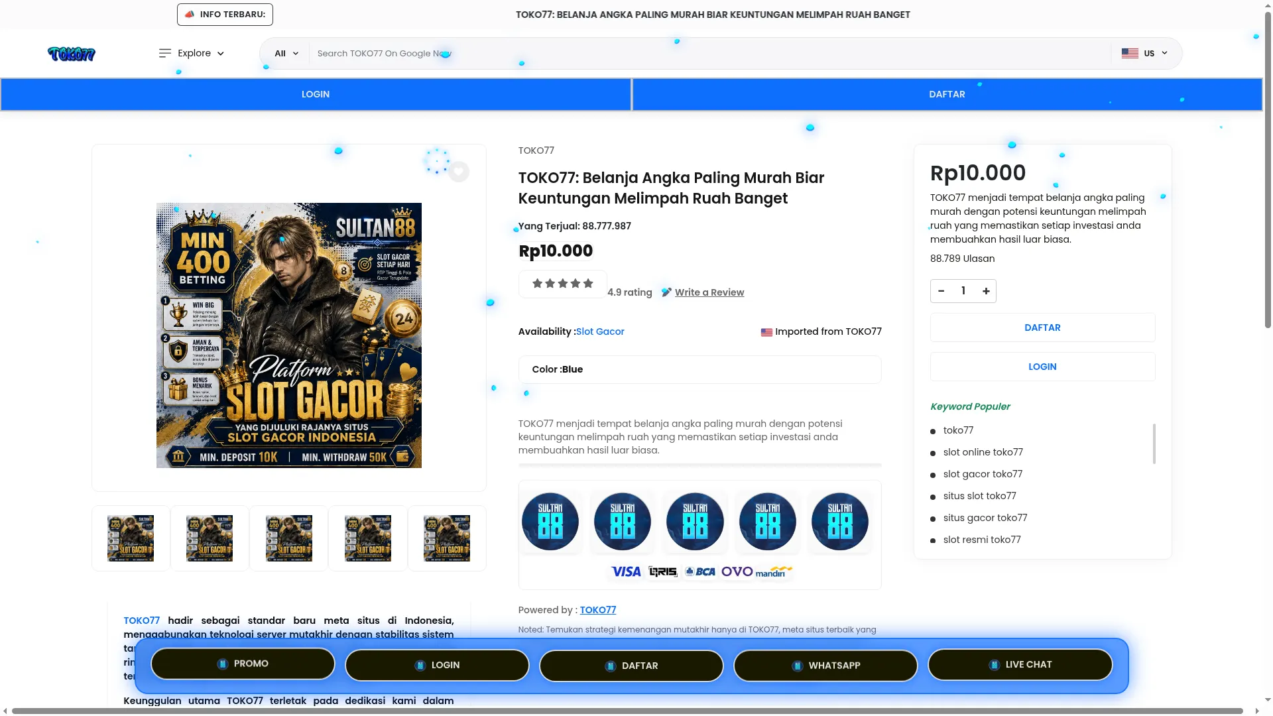Open the Powered by TOKO77 link

coord(597,610)
